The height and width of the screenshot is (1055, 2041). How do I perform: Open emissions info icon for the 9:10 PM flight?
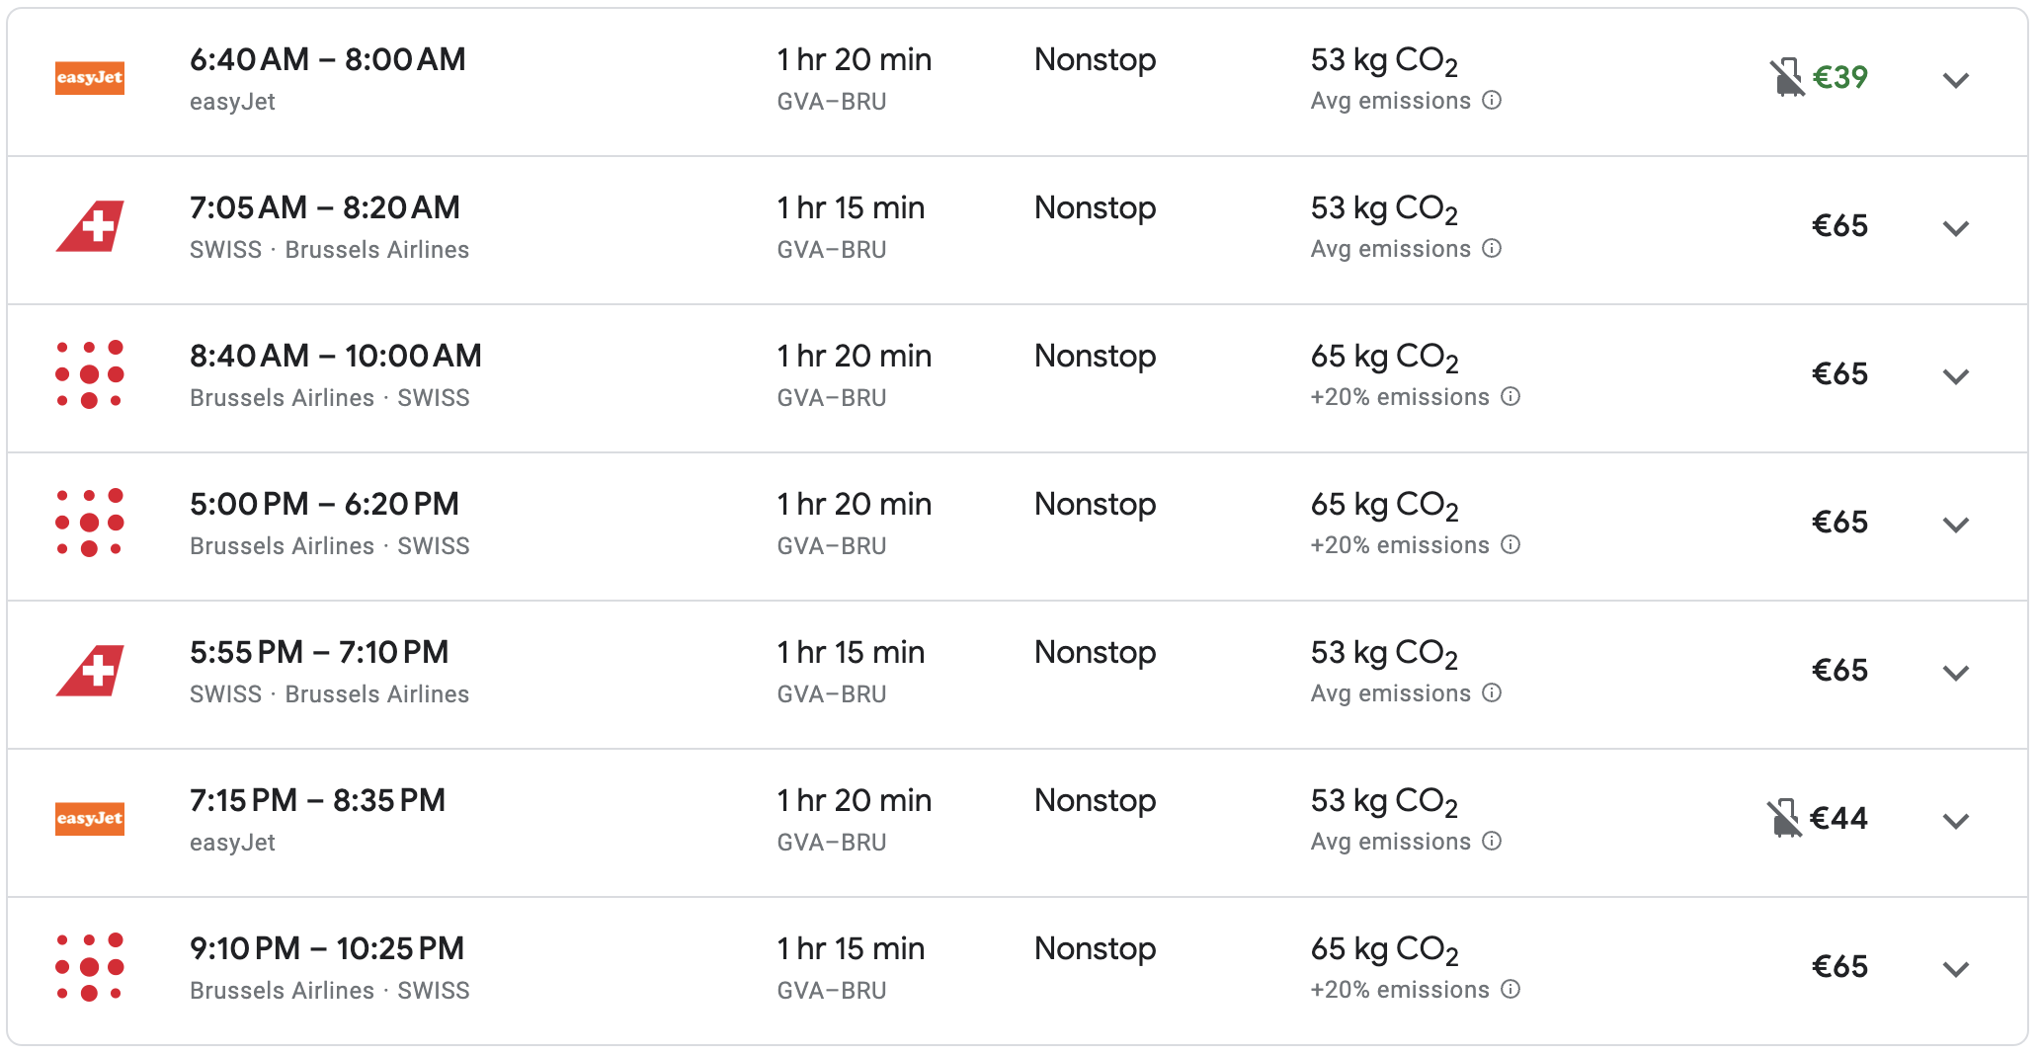tap(1510, 989)
